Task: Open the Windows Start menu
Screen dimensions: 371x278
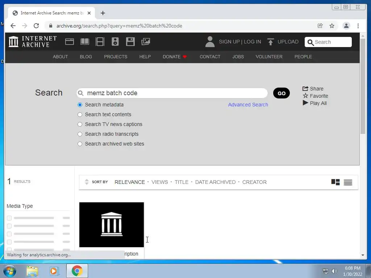Action: coord(10,271)
